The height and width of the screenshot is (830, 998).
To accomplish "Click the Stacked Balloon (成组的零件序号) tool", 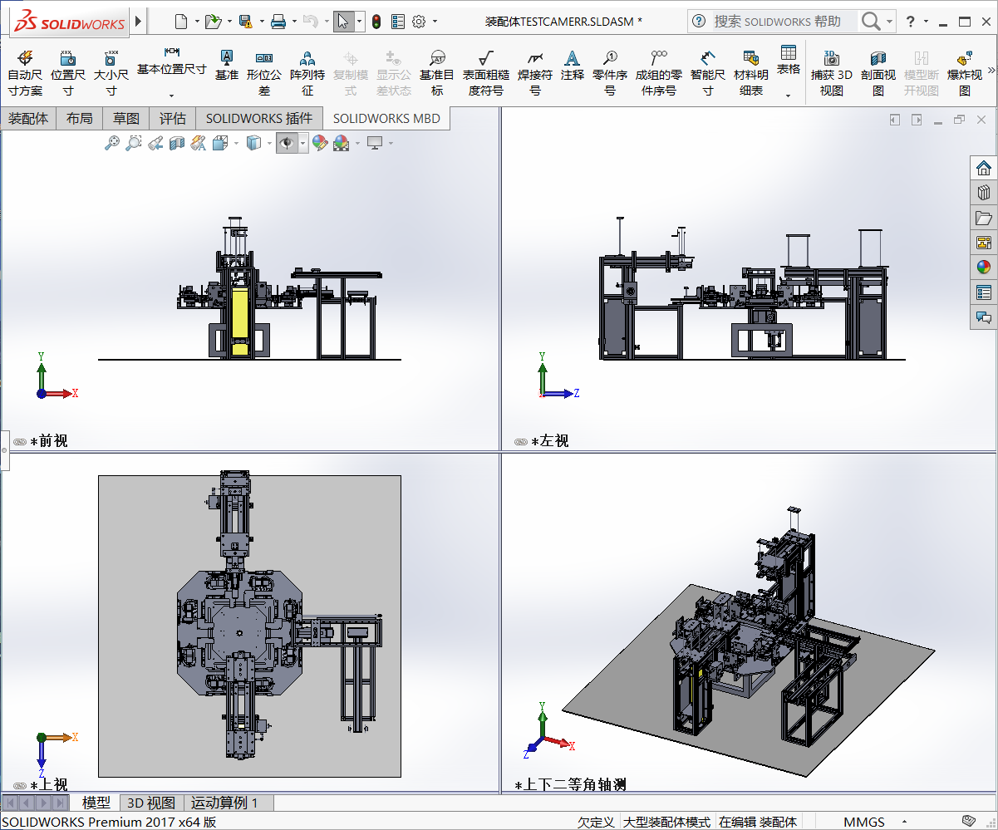I will click(x=659, y=72).
